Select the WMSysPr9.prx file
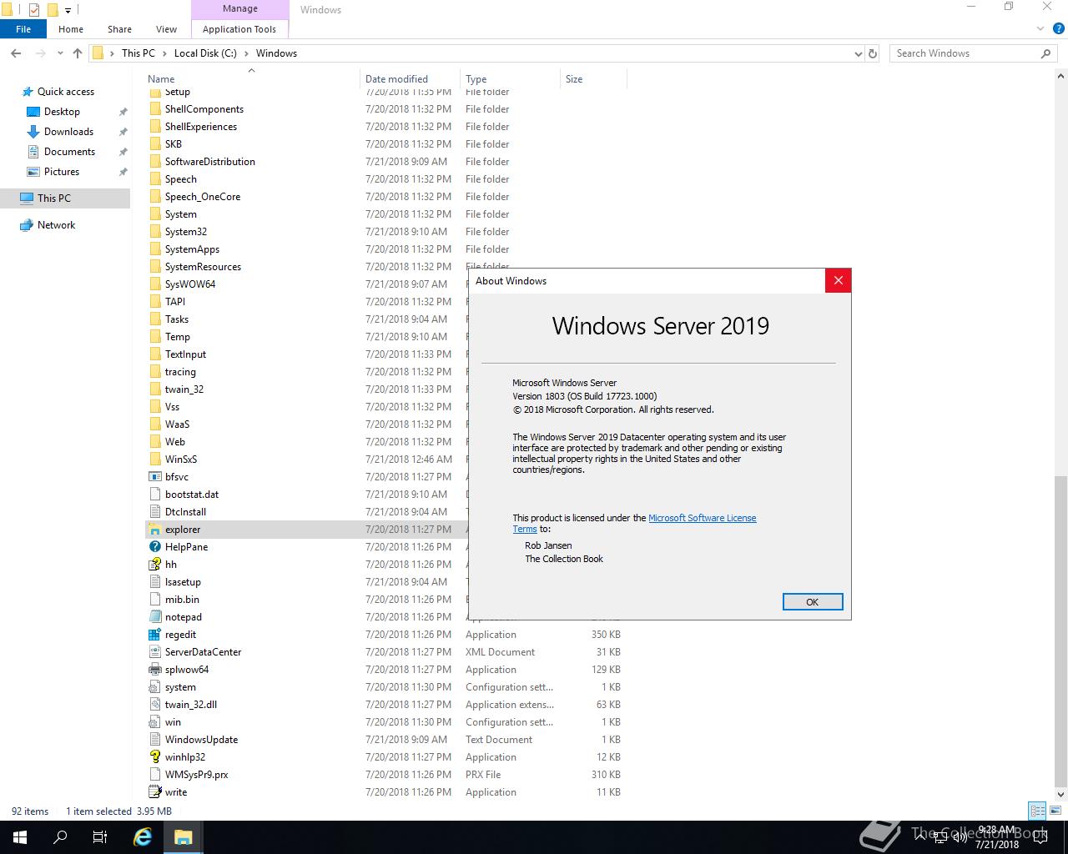 click(385, 775)
